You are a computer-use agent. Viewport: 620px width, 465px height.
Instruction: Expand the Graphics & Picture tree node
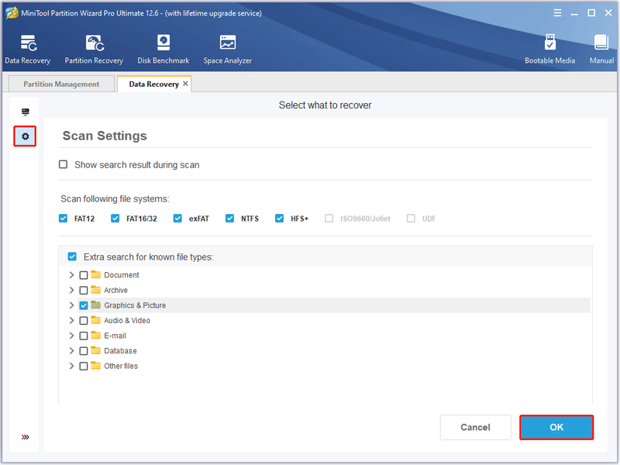point(71,305)
